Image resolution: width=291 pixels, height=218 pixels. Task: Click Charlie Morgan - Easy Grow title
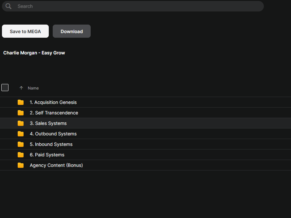pos(34,53)
